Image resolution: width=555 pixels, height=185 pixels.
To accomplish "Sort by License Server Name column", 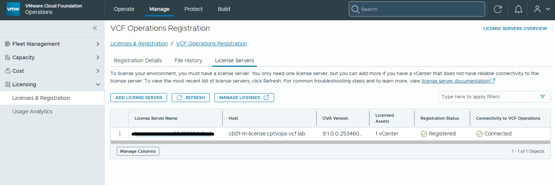I will pos(156,118).
